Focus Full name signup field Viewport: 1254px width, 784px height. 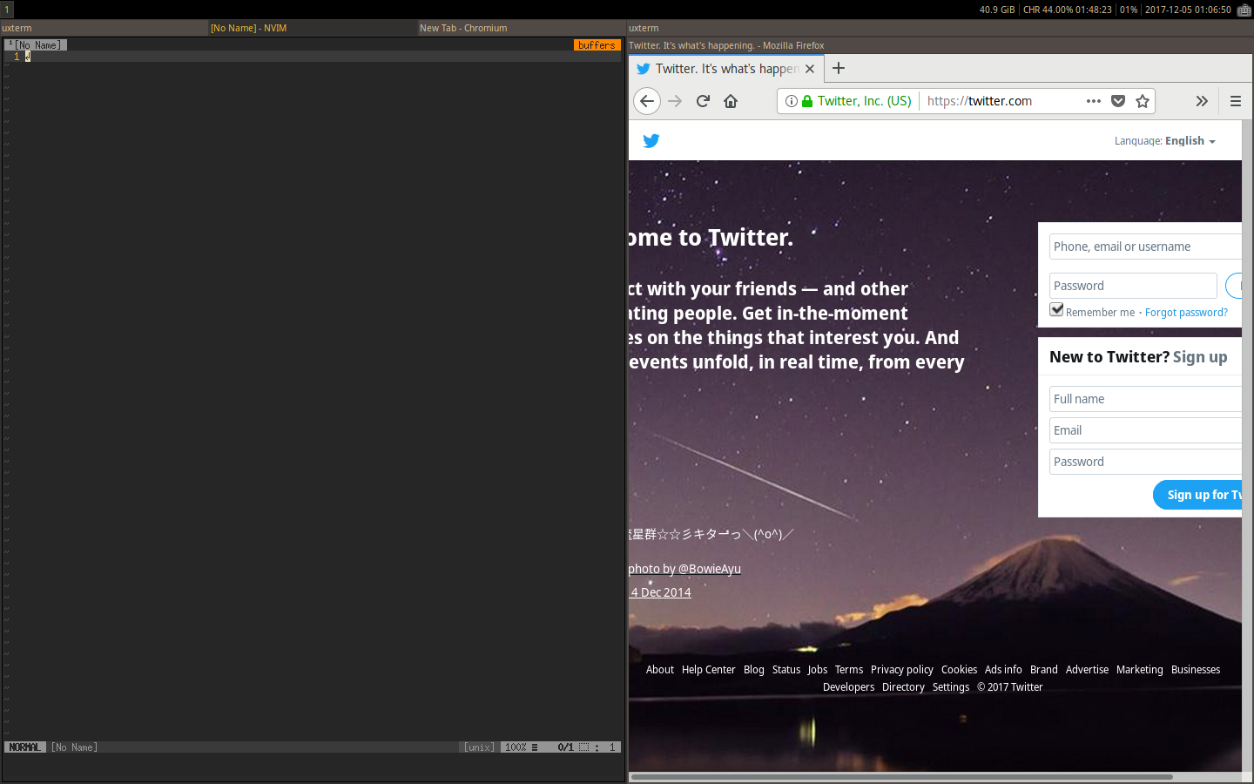pos(1145,399)
